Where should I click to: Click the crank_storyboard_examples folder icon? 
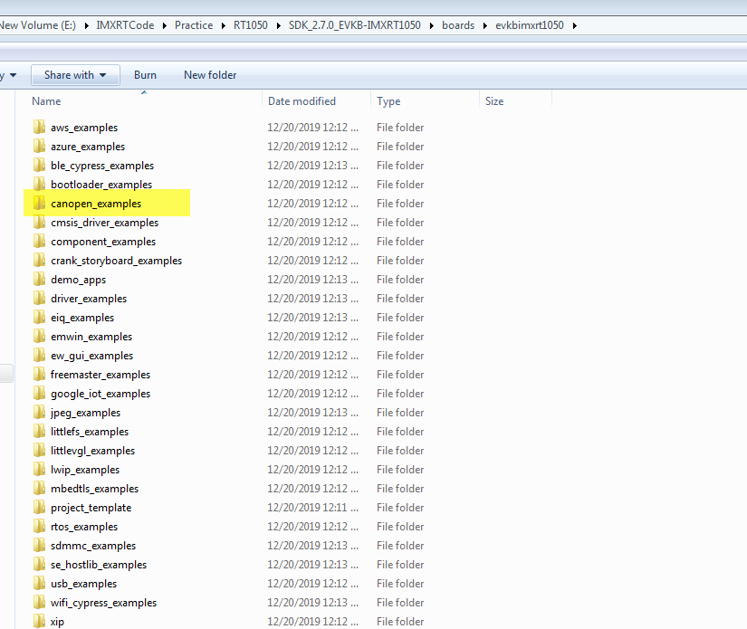[x=40, y=261]
